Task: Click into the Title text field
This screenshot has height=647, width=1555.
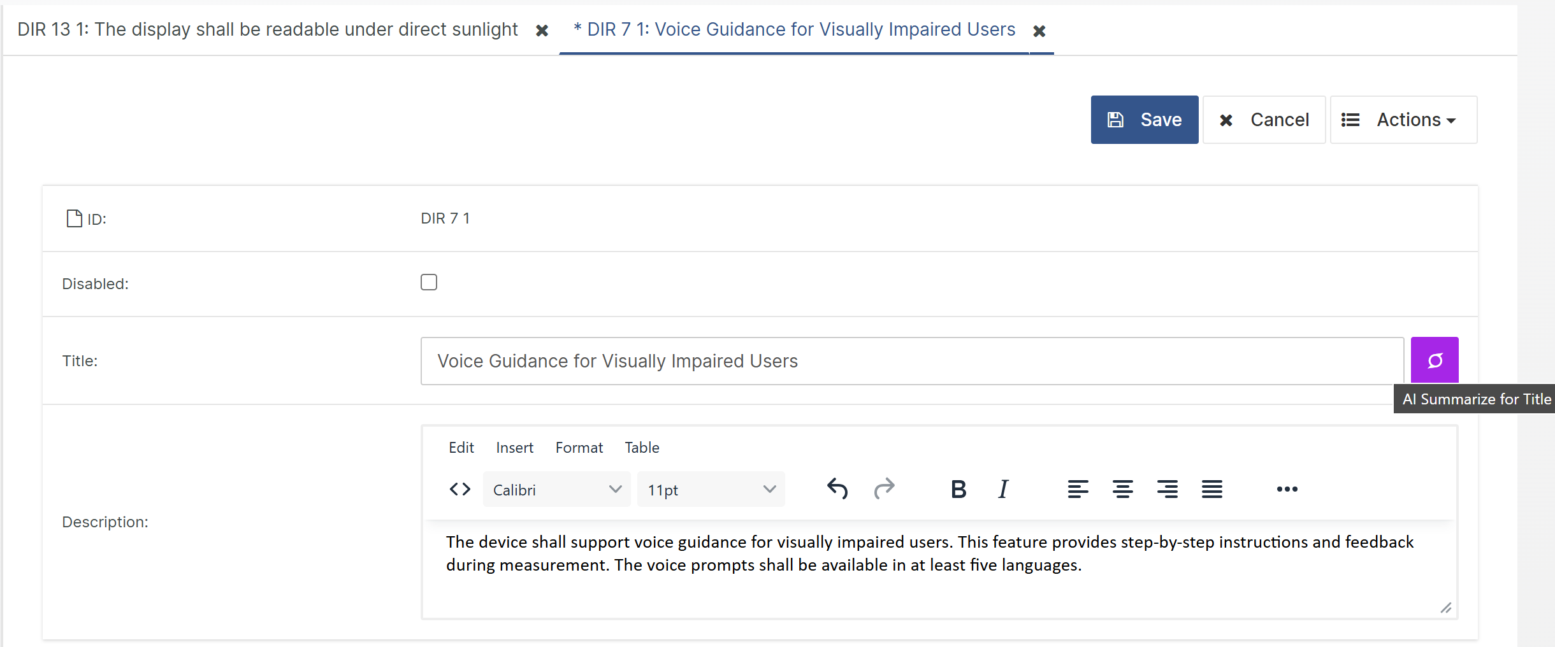Action: tap(911, 361)
